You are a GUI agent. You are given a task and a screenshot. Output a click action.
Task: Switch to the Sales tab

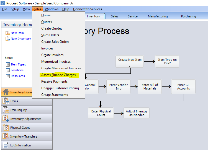tap(114, 16)
